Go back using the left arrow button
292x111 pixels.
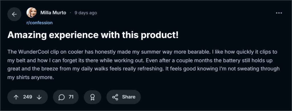pyautogui.click(x=14, y=14)
